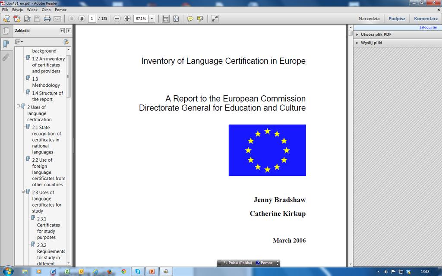Print the document using printer icon
The image size is (442, 276).
click(47, 19)
